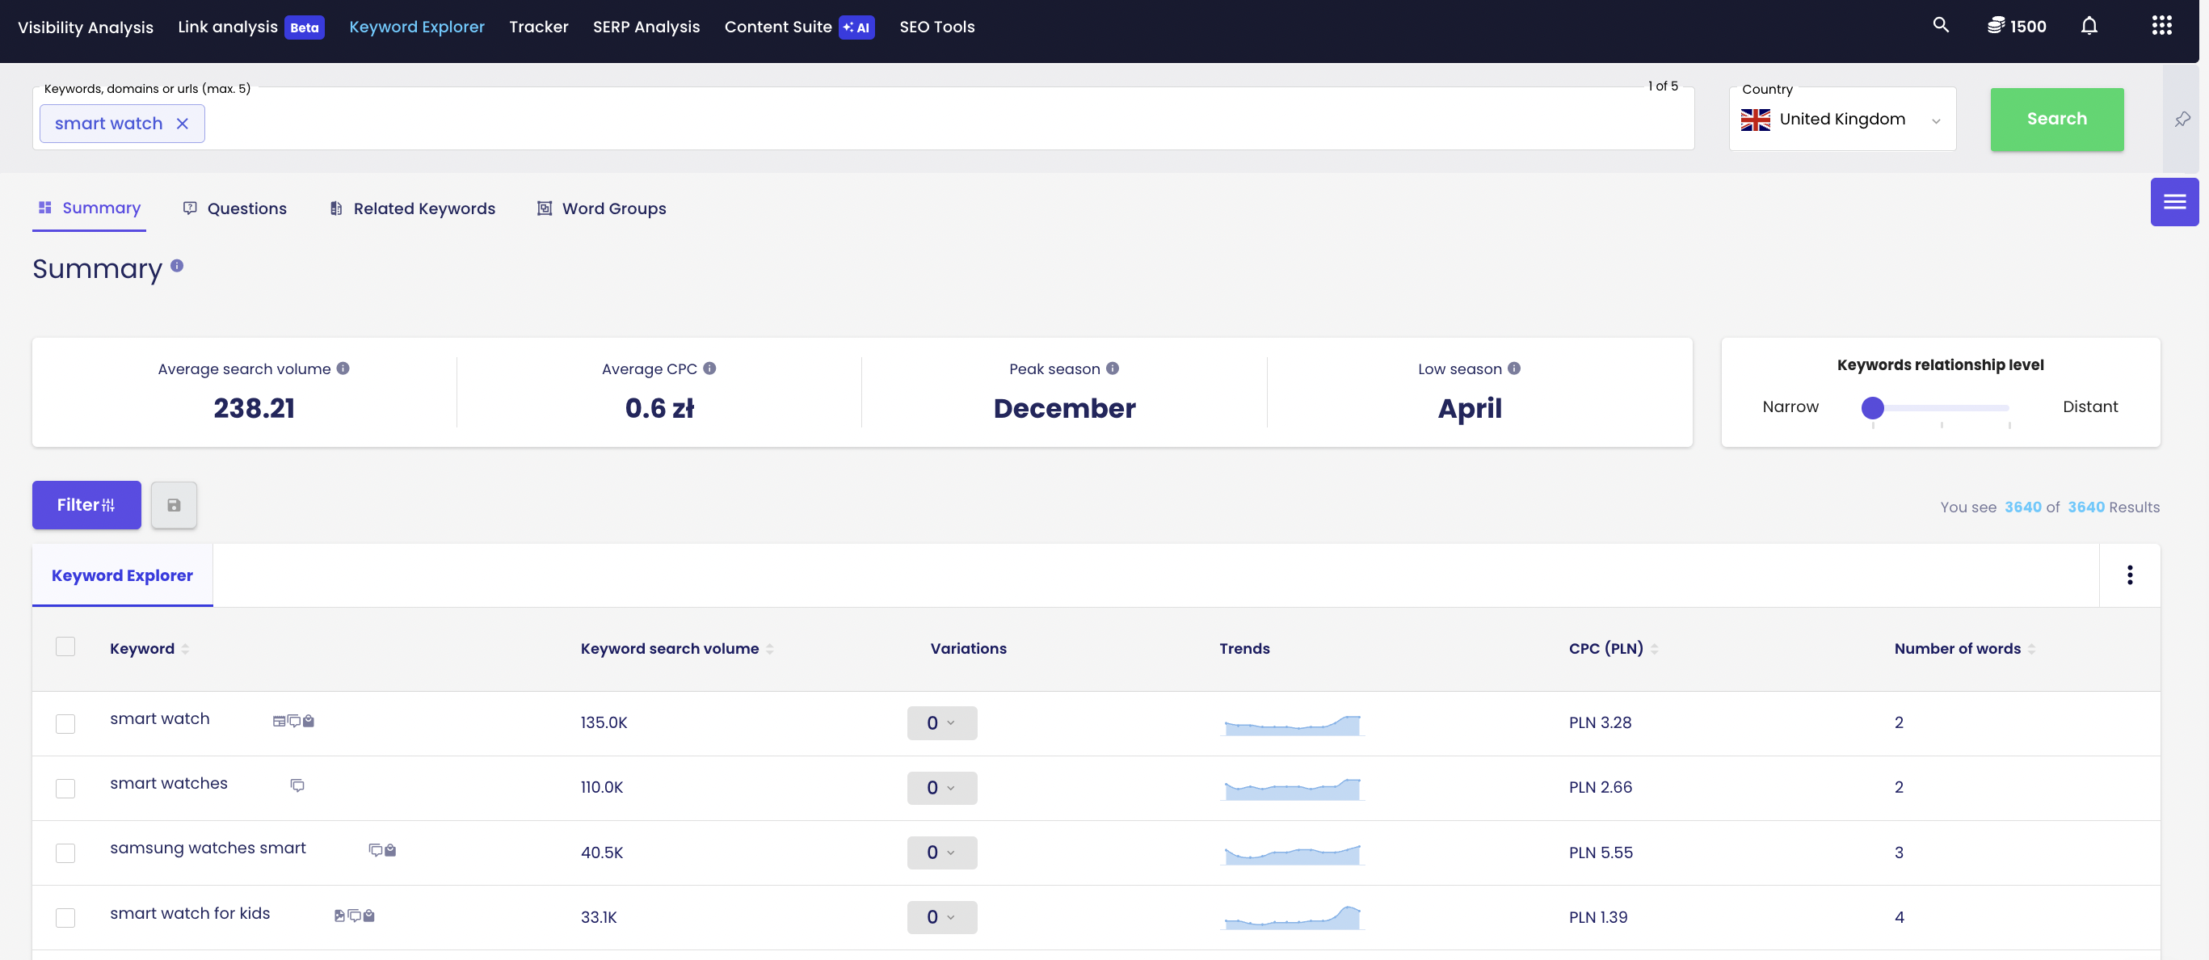
Task: Open the search magnifier in top bar
Action: (1941, 26)
